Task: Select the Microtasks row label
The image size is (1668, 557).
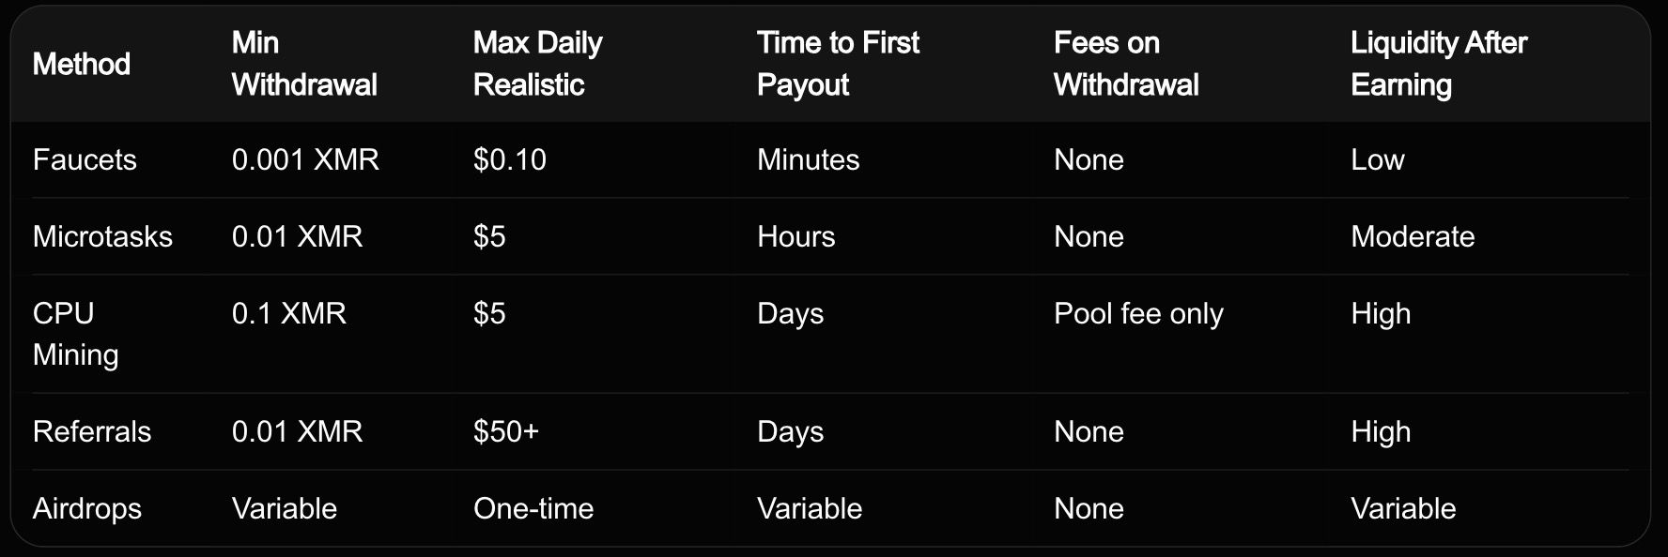Action: coord(102,236)
